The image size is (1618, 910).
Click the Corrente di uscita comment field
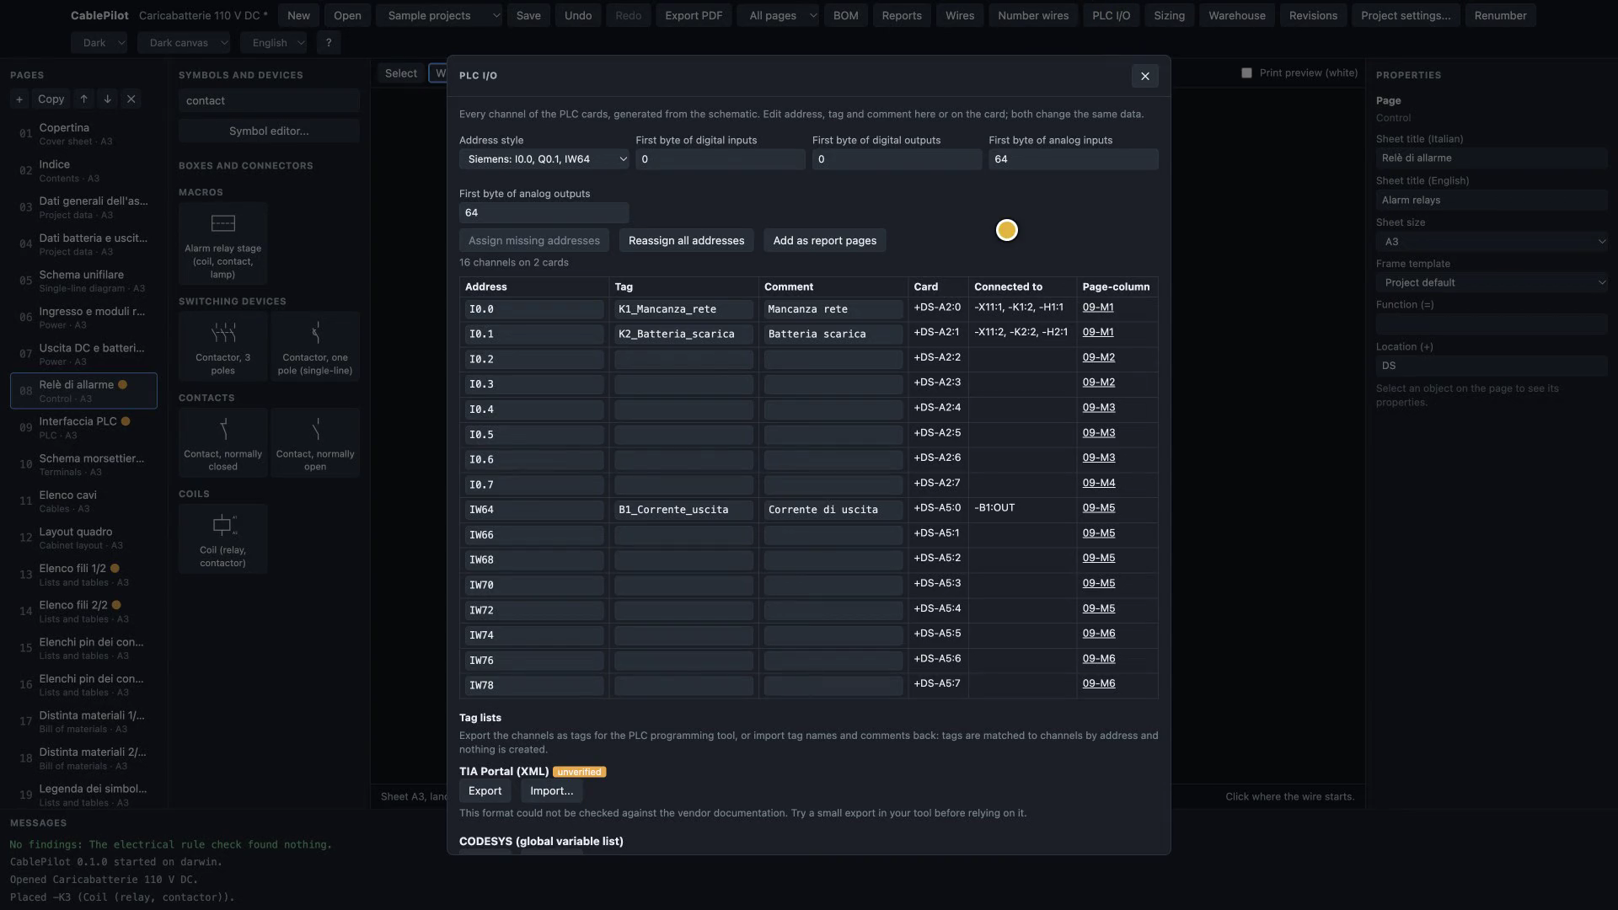833,510
